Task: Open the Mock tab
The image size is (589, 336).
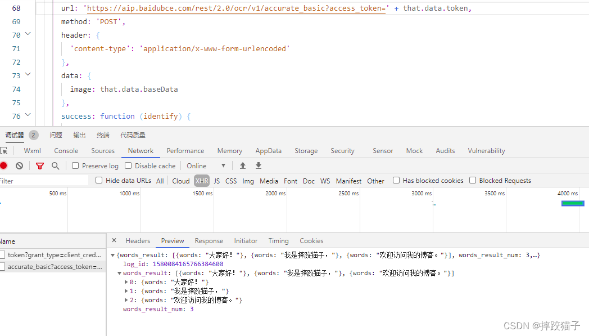Action: coord(414,151)
